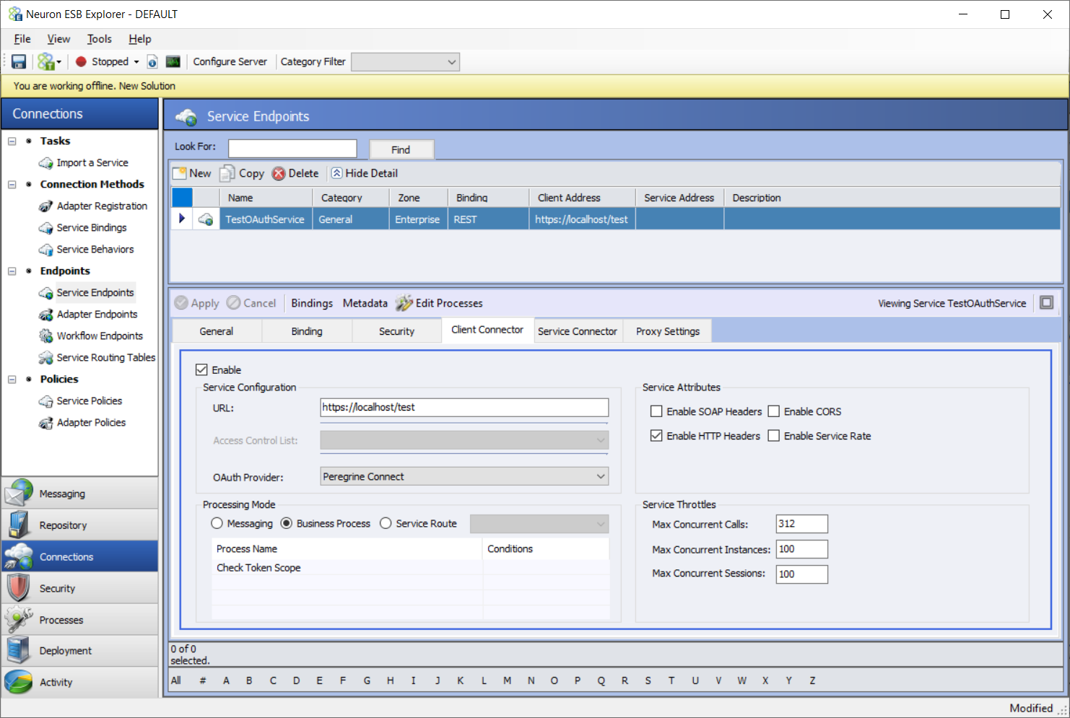Open the Help menu

140,39
